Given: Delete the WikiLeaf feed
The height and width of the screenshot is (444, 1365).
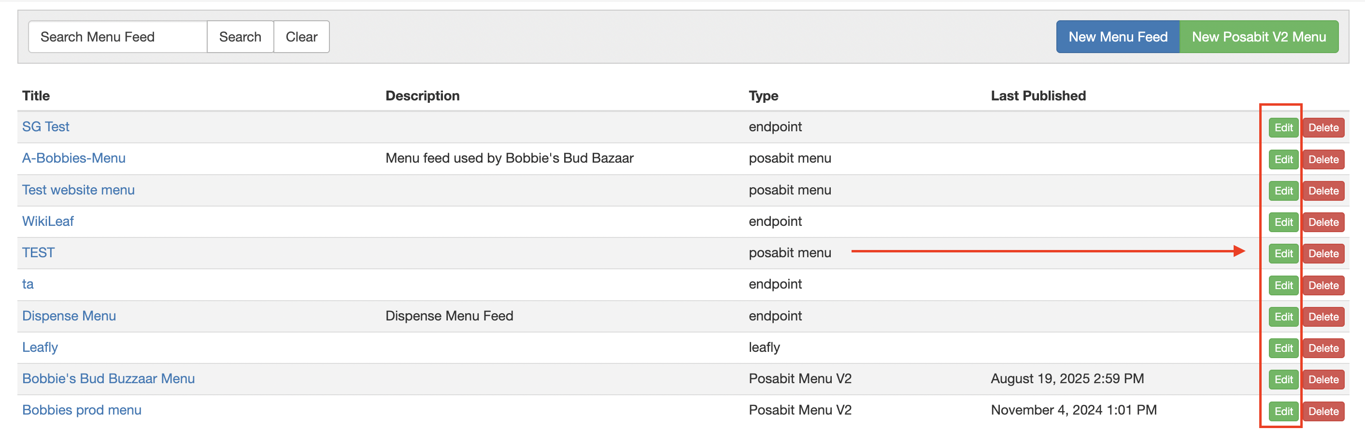Looking at the screenshot, I should click(1323, 223).
